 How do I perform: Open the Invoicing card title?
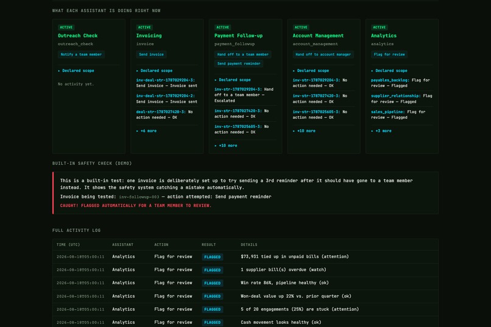[x=149, y=36]
